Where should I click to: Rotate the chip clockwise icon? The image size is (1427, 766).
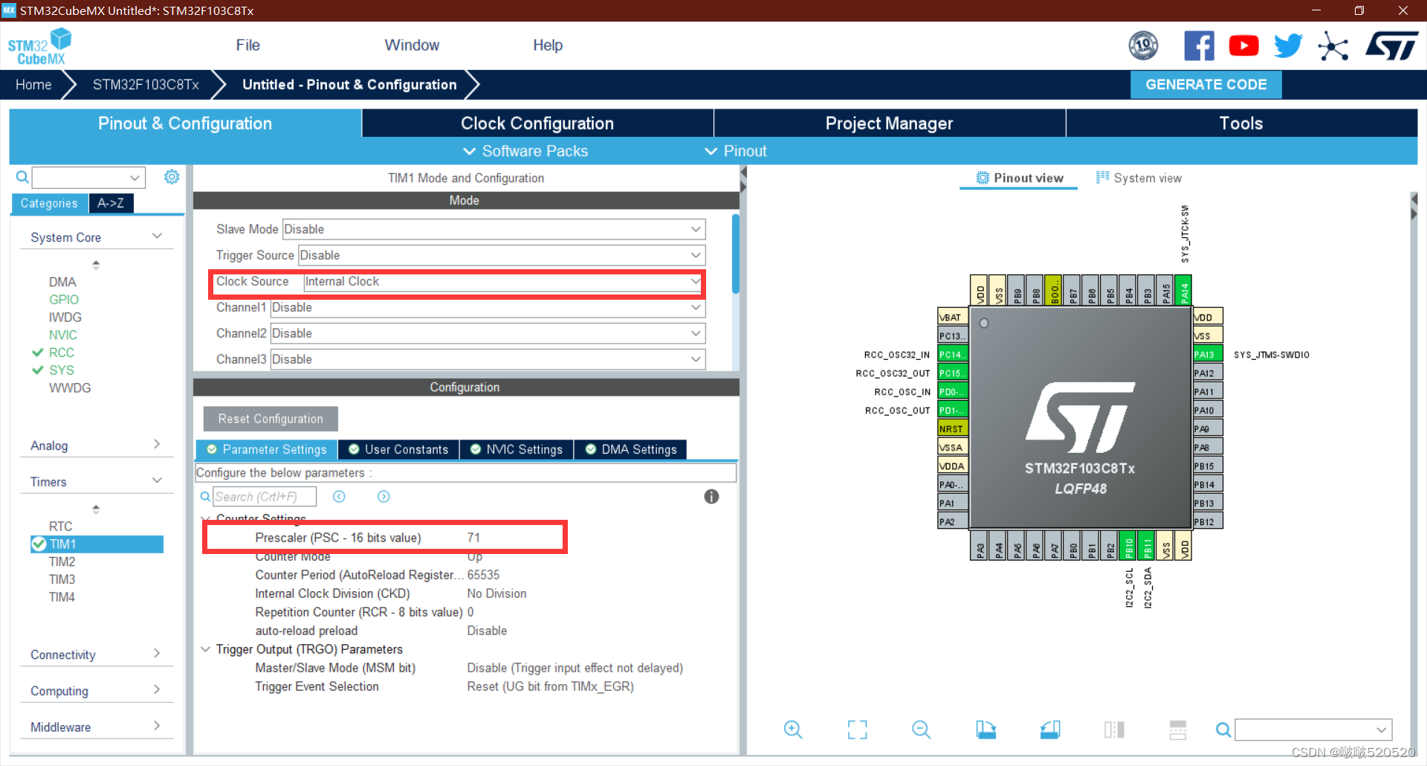(x=986, y=730)
